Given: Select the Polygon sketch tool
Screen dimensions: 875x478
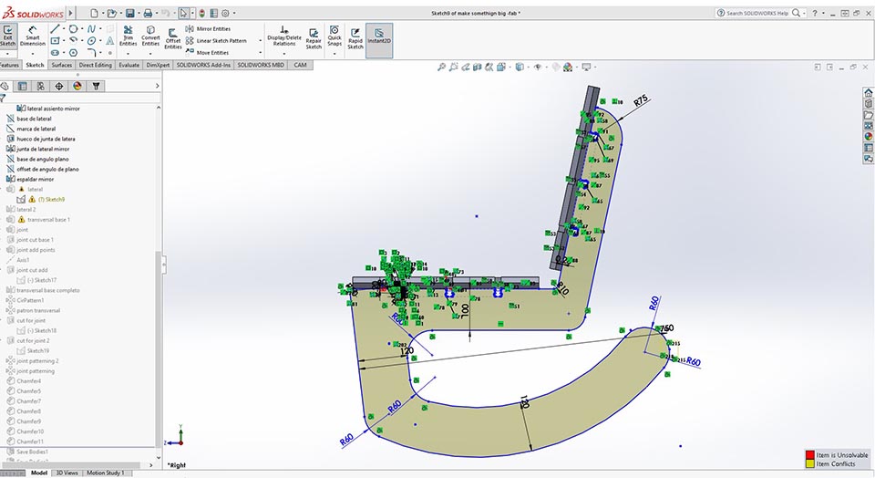Looking at the screenshot, I should (73, 53).
